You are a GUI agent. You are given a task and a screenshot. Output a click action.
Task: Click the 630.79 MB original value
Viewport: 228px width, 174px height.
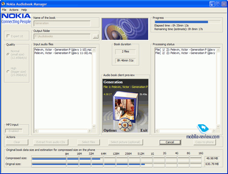[x=212, y=164]
